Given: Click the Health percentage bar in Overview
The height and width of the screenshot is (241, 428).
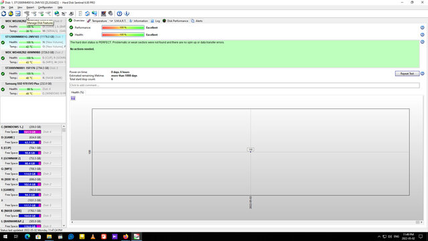Looking at the screenshot, I should pos(123,35).
